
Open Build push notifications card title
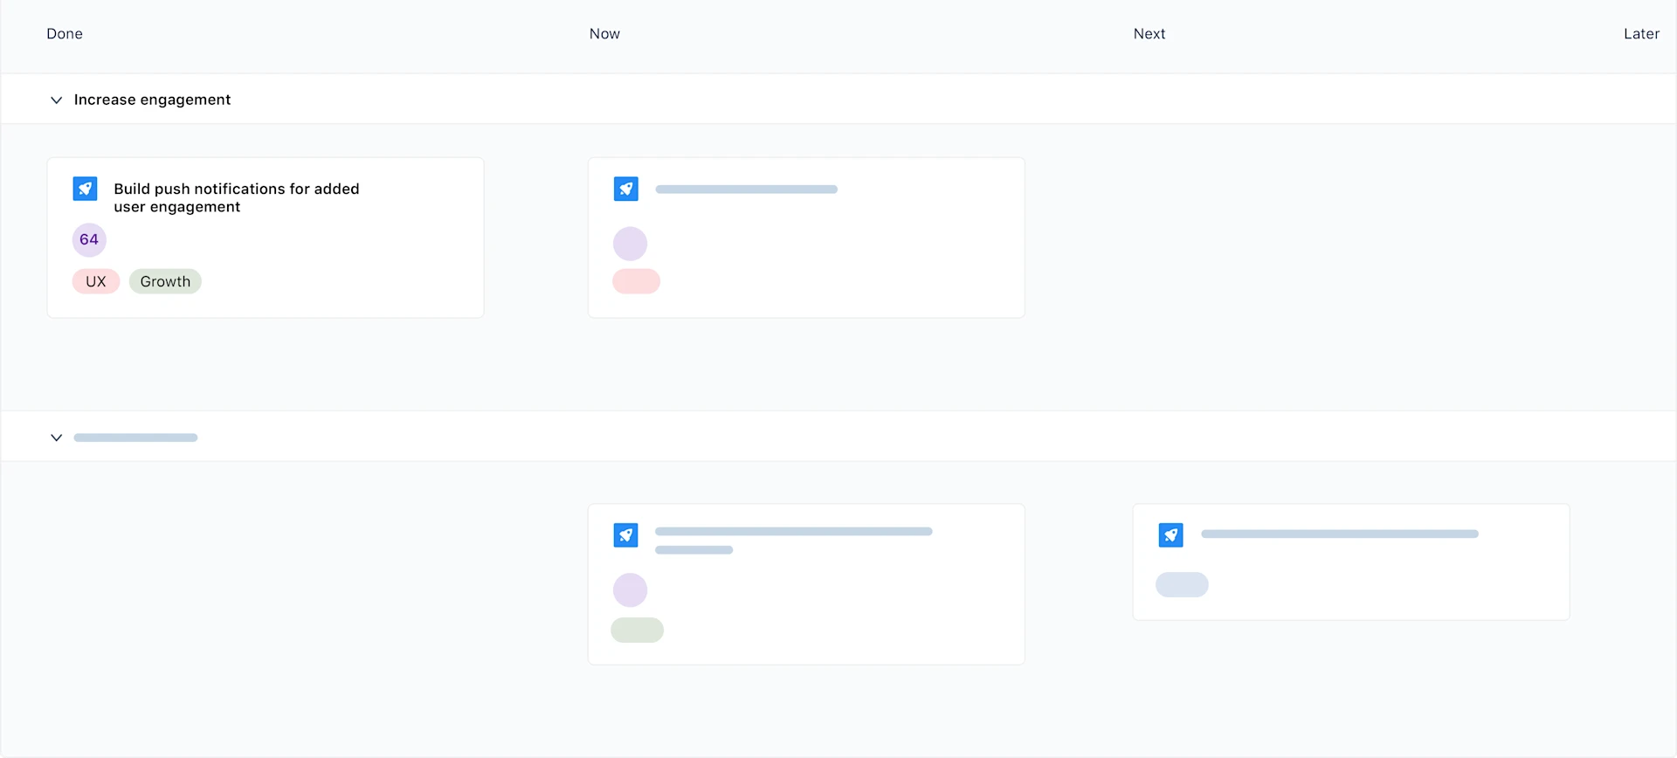coord(237,197)
